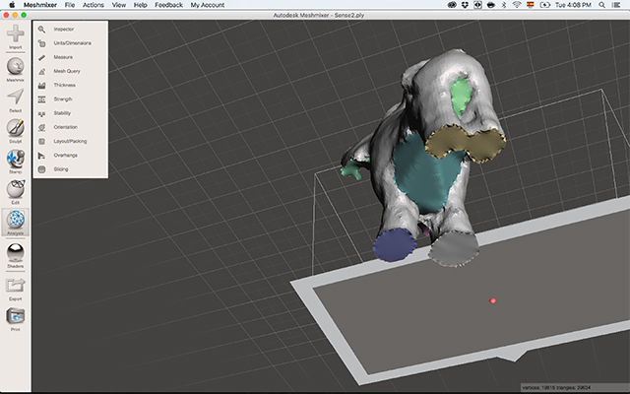
Task: Open the Apple menu
Action: [x=12, y=5]
